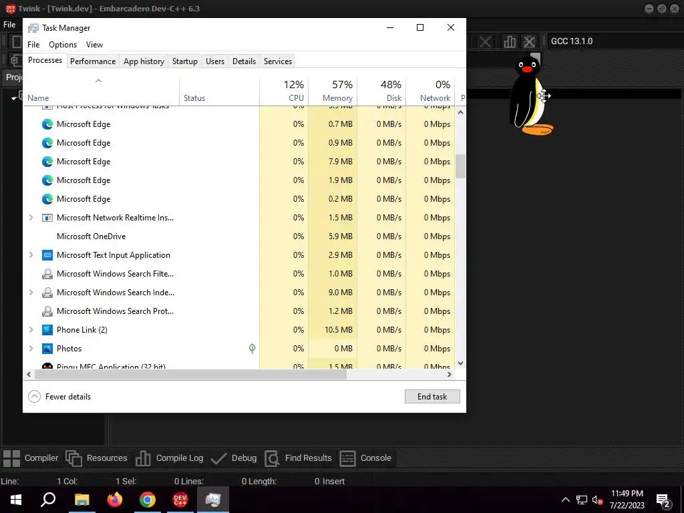
Task: Click the Dev-C++ stop X toolbar icon
Action: (485, 41)
